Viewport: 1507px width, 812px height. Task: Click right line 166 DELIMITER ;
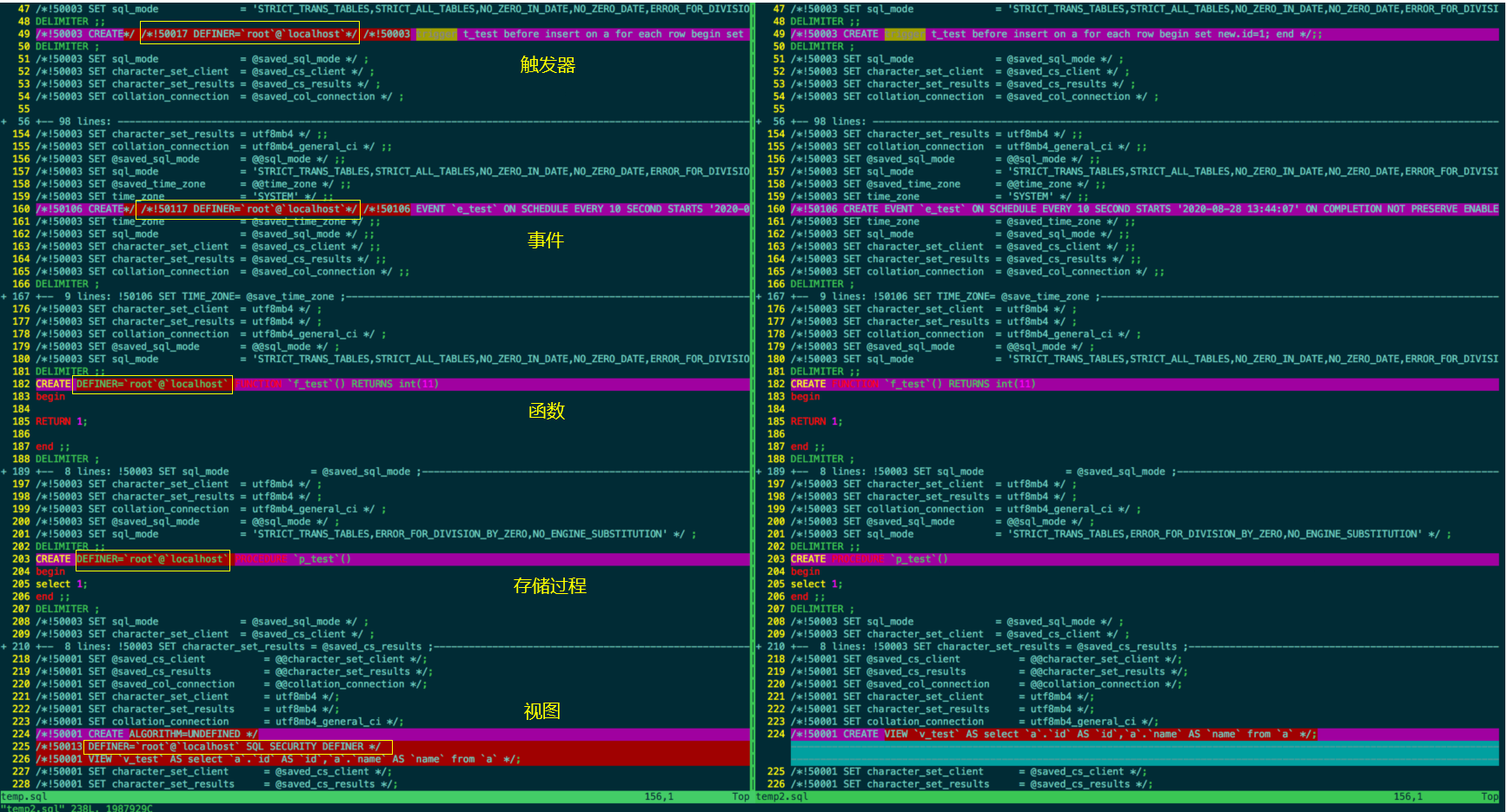point(822,284)
